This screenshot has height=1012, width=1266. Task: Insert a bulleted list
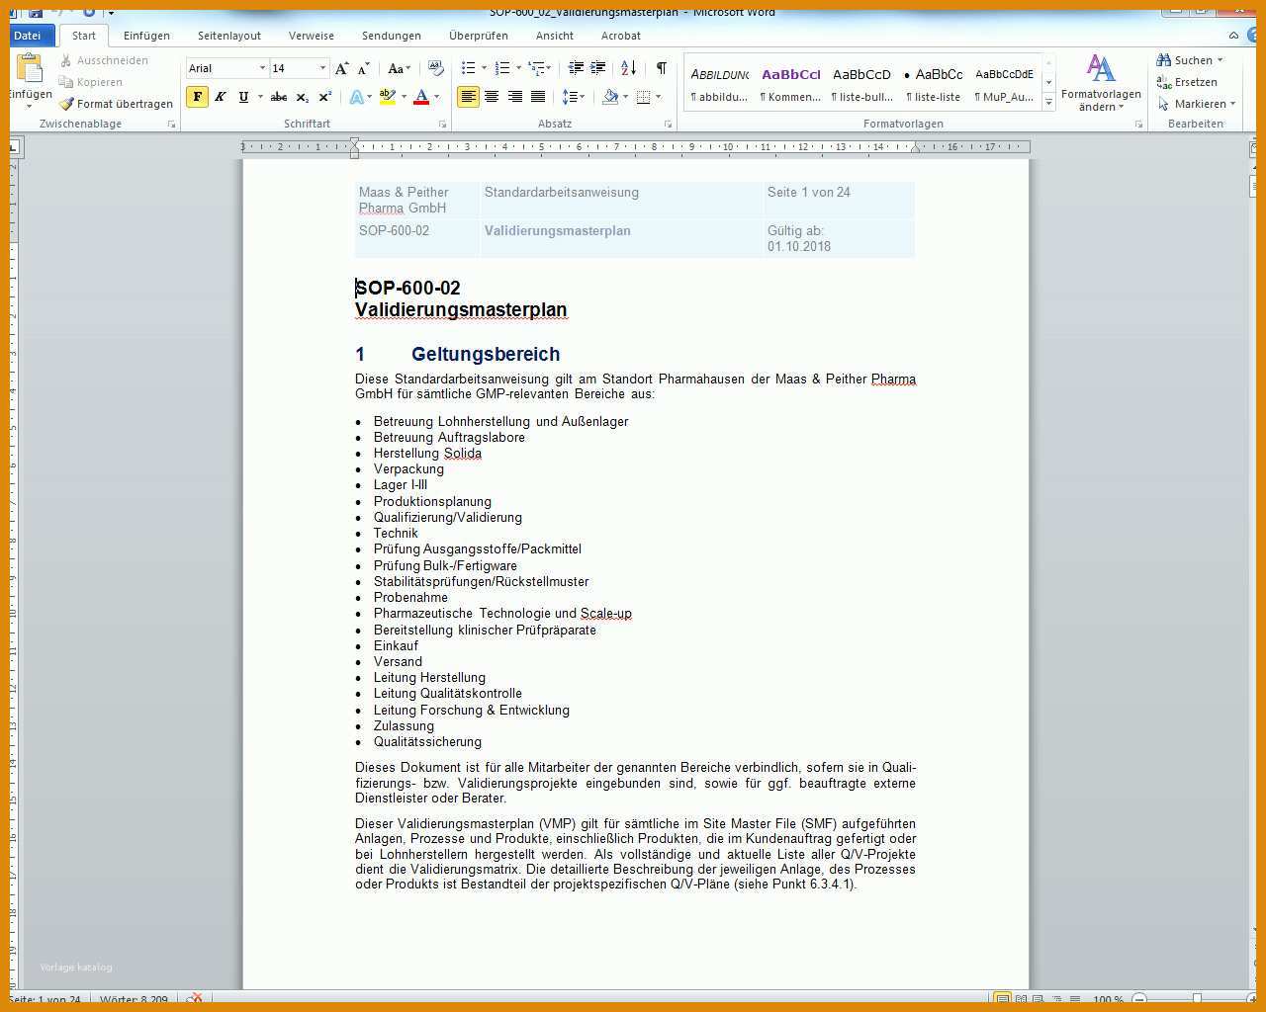469,68
